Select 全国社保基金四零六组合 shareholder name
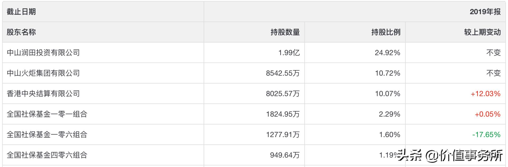The image size is (508, 167). [47, 155]
